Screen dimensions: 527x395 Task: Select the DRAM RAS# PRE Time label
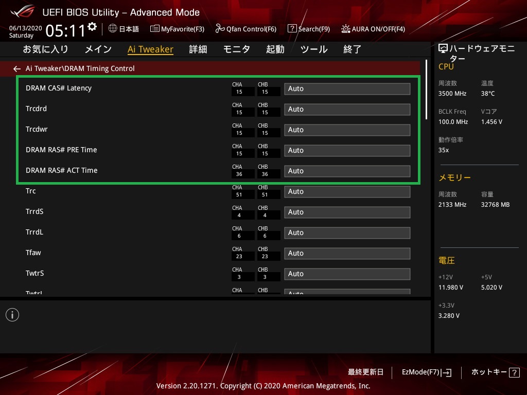click(61, 150)
